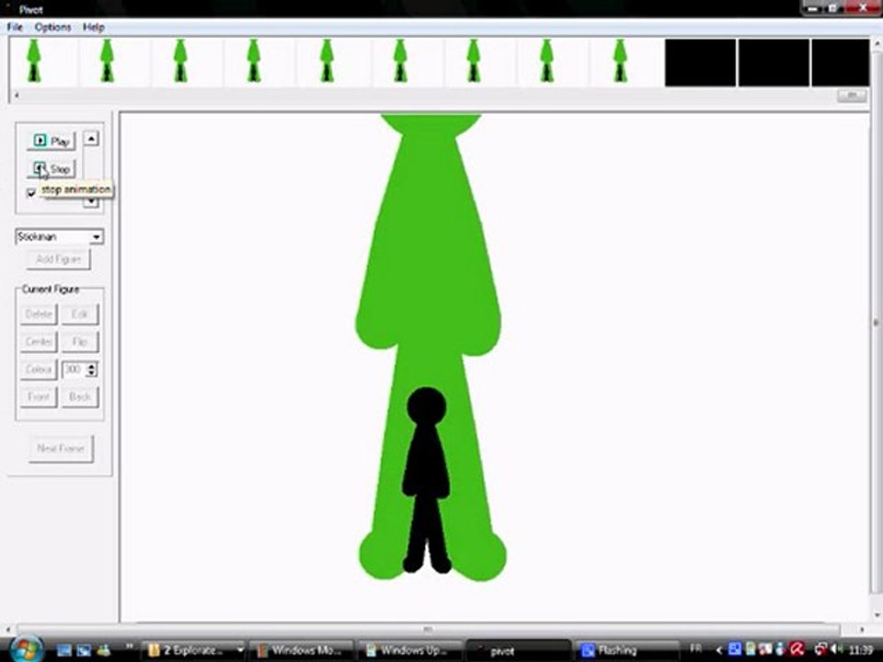The image size is (883, 662).
Task: Click the Stop animation button
Action: 52,169
